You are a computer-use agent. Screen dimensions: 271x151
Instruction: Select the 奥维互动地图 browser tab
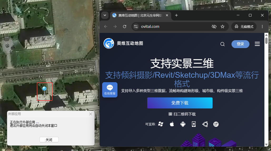click(x=141, y=15)
